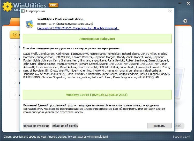Click the orange PRO badge
Viewport: 194px width, 141px height.
point(53,5)
